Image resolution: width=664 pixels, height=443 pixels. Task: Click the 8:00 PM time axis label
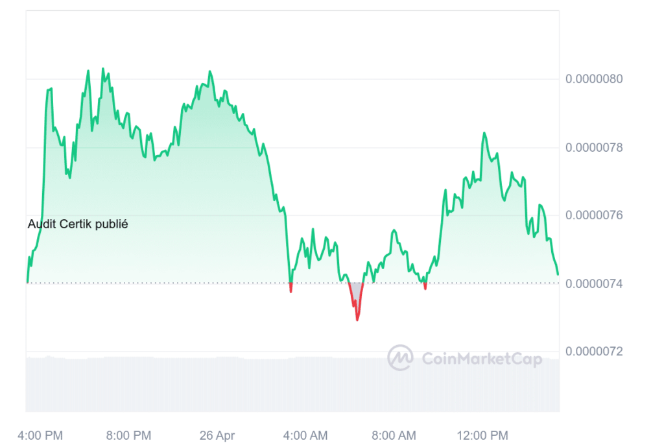pyautogui.click(x=129, y=435)
